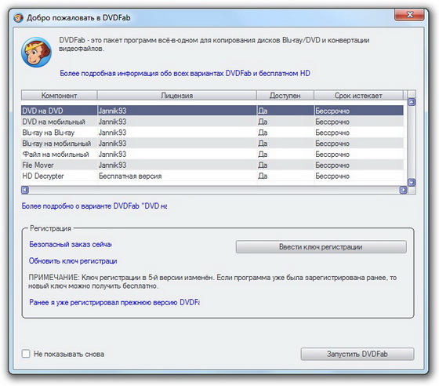Close the DVDFab welcome dialog
439x386 pixels.
pyautogui.click(x=409, y=15)
